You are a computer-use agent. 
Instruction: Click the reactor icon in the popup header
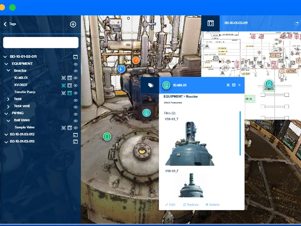[166, 85]
